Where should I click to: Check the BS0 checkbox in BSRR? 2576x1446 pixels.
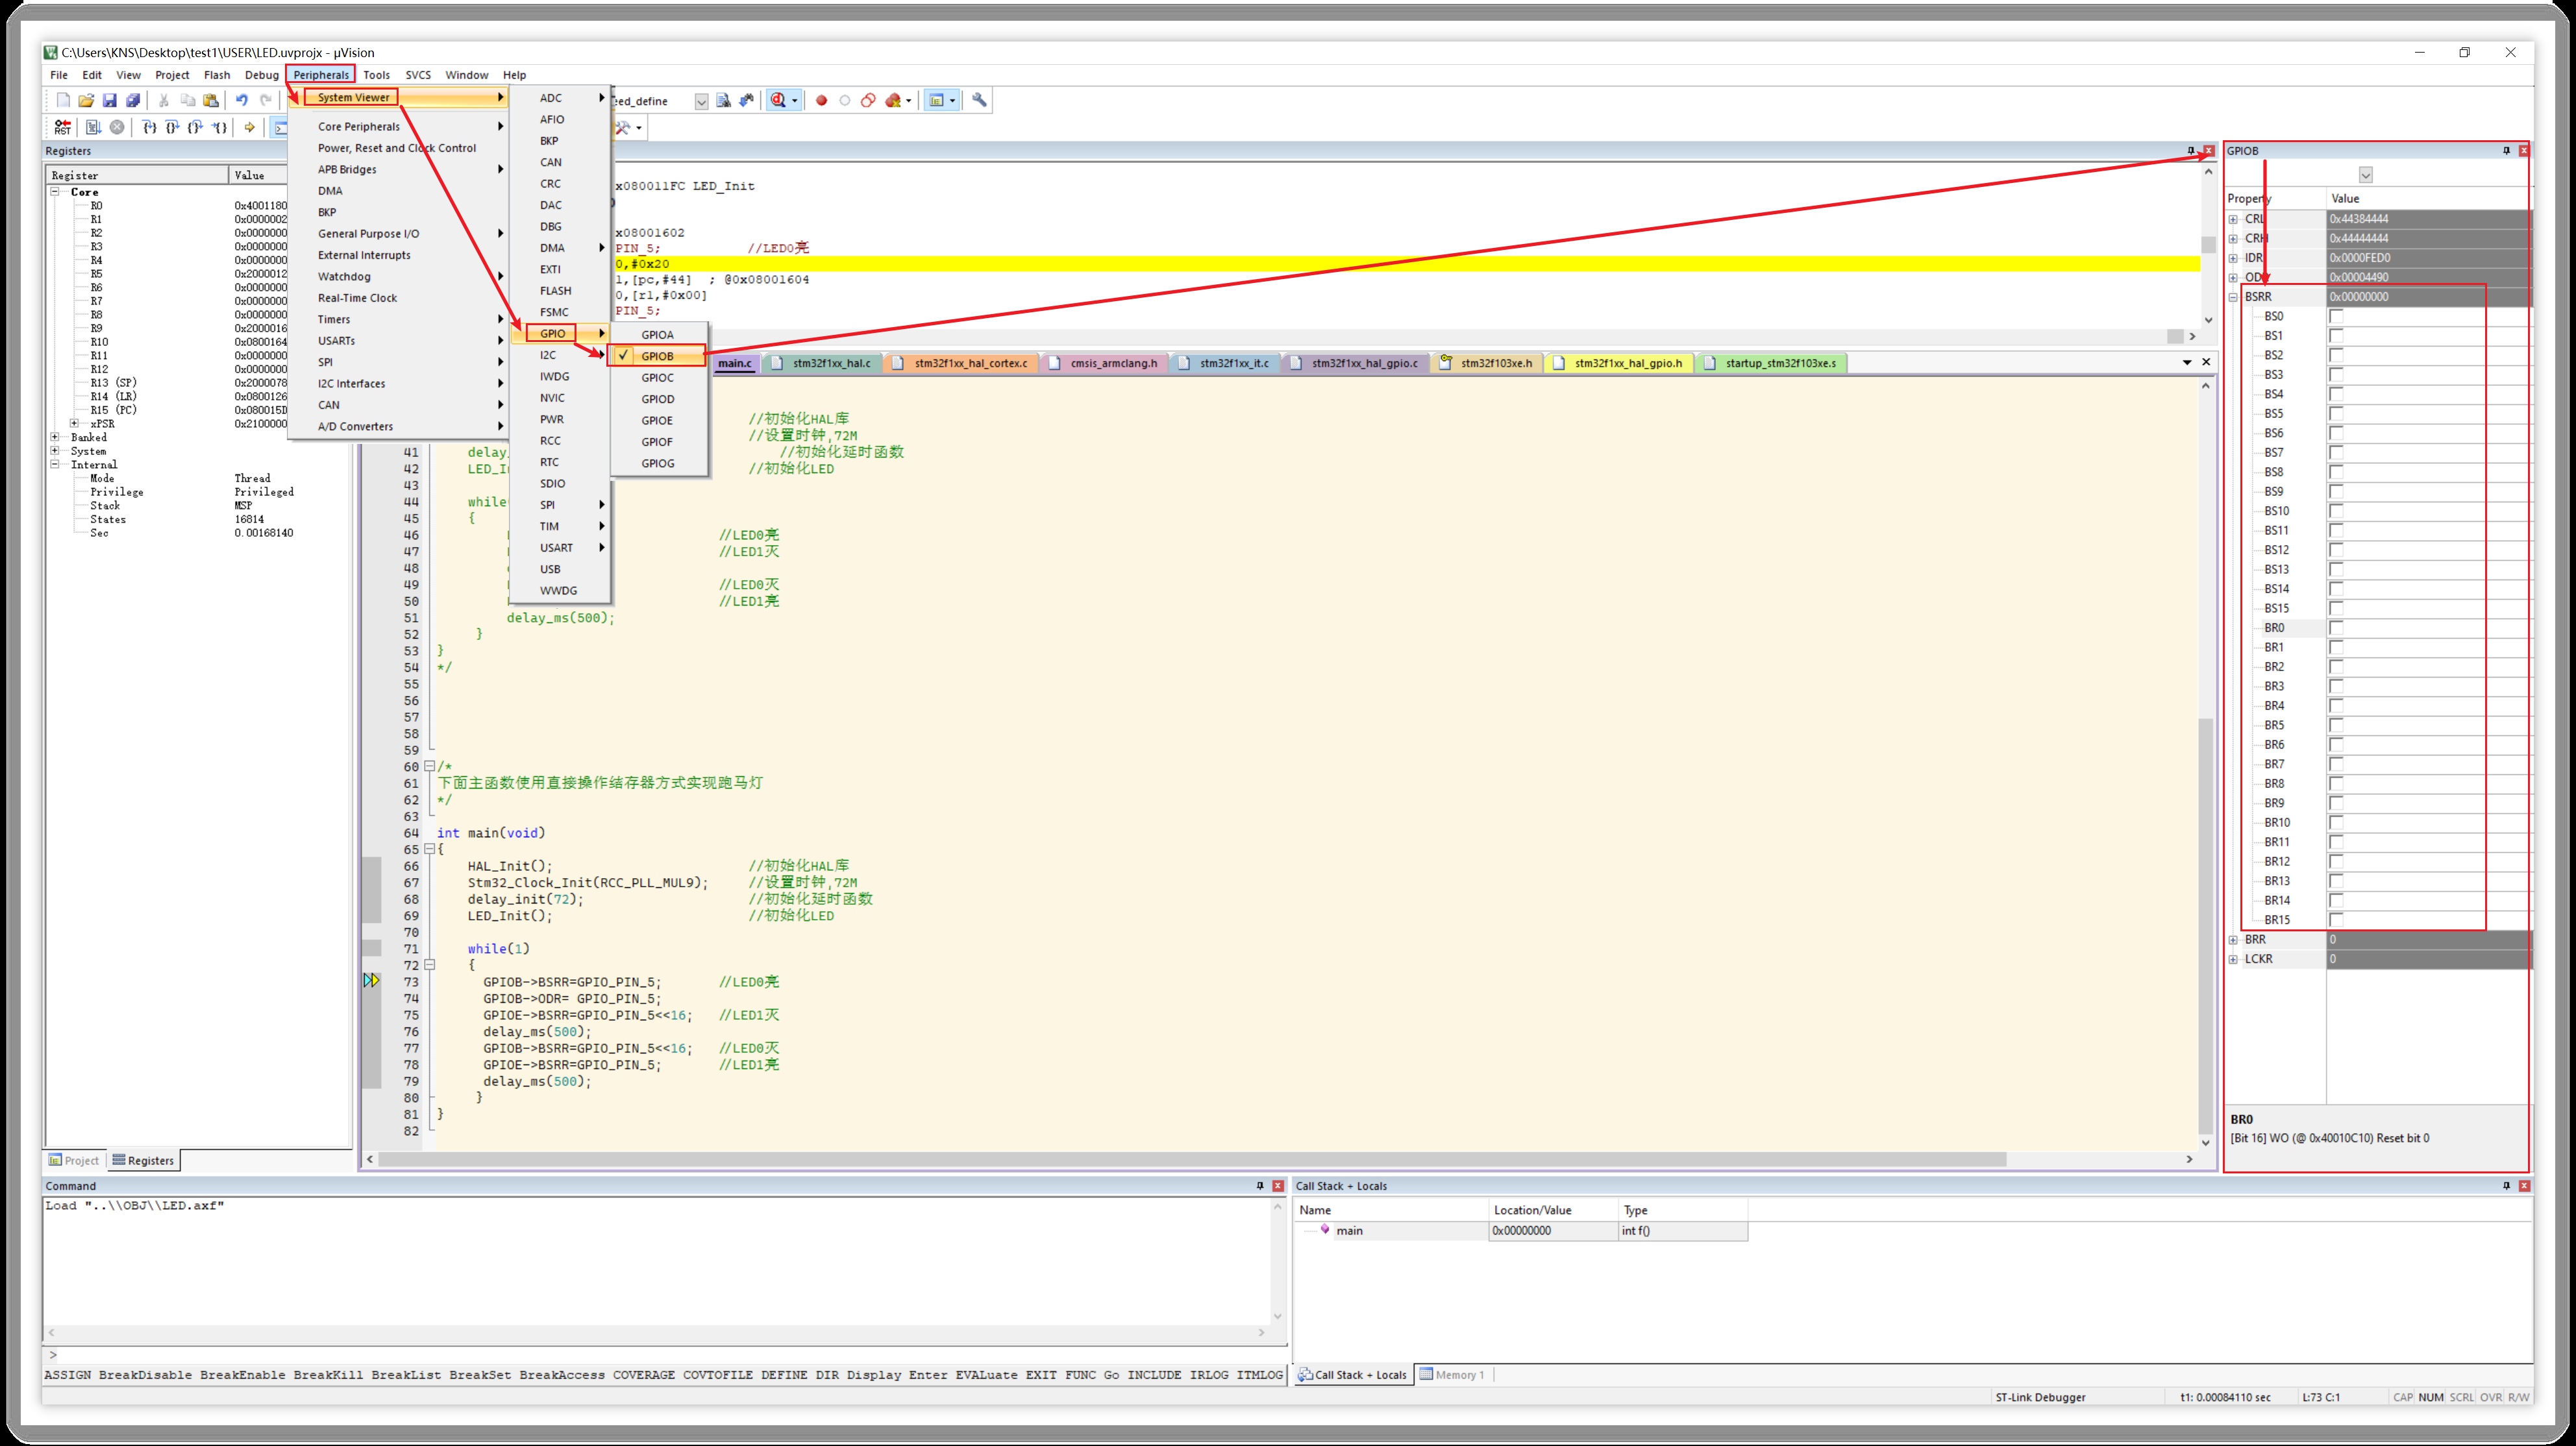pos(2336,316)
